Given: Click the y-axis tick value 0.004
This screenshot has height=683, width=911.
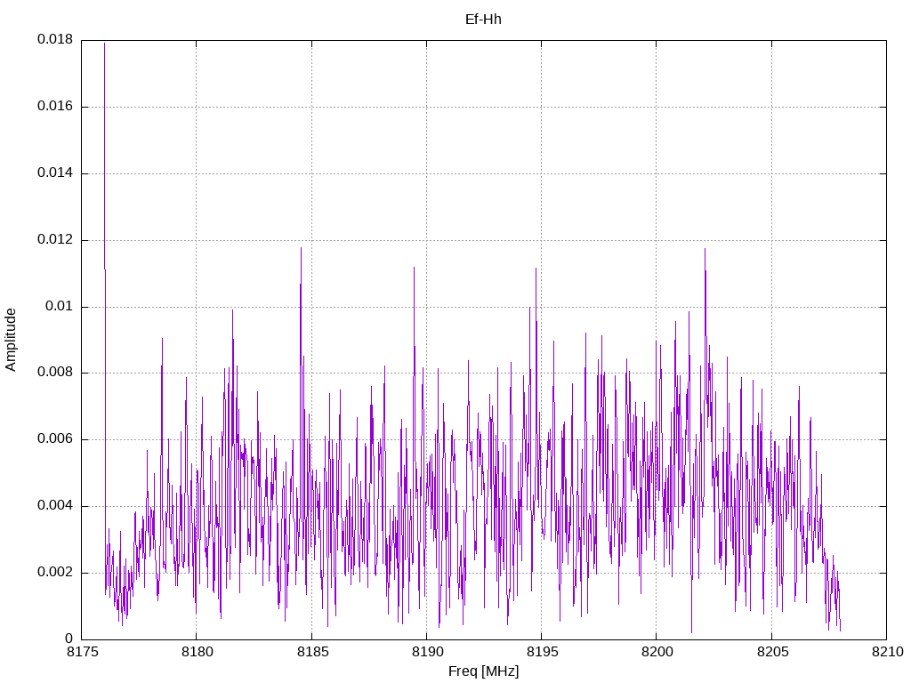Looking at the screenshot, I should click(x=55, y=506).
